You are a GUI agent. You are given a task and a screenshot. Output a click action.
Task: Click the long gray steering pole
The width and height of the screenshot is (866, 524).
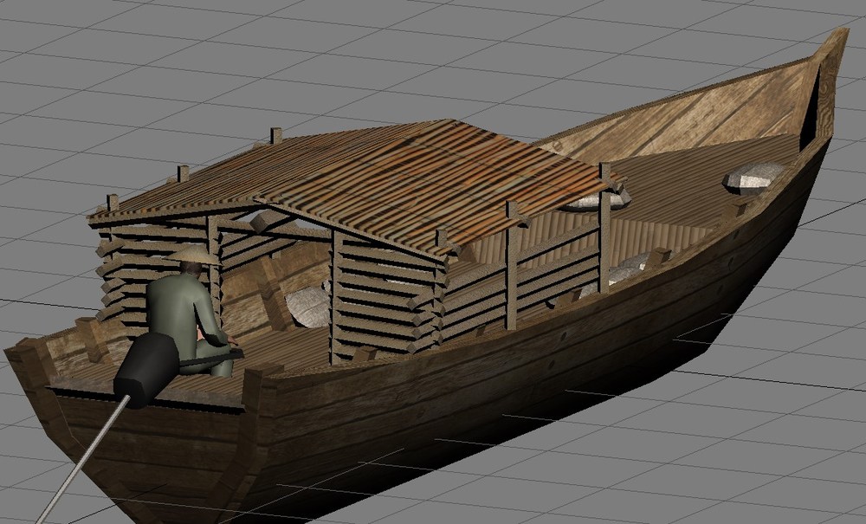click(83, 461)
